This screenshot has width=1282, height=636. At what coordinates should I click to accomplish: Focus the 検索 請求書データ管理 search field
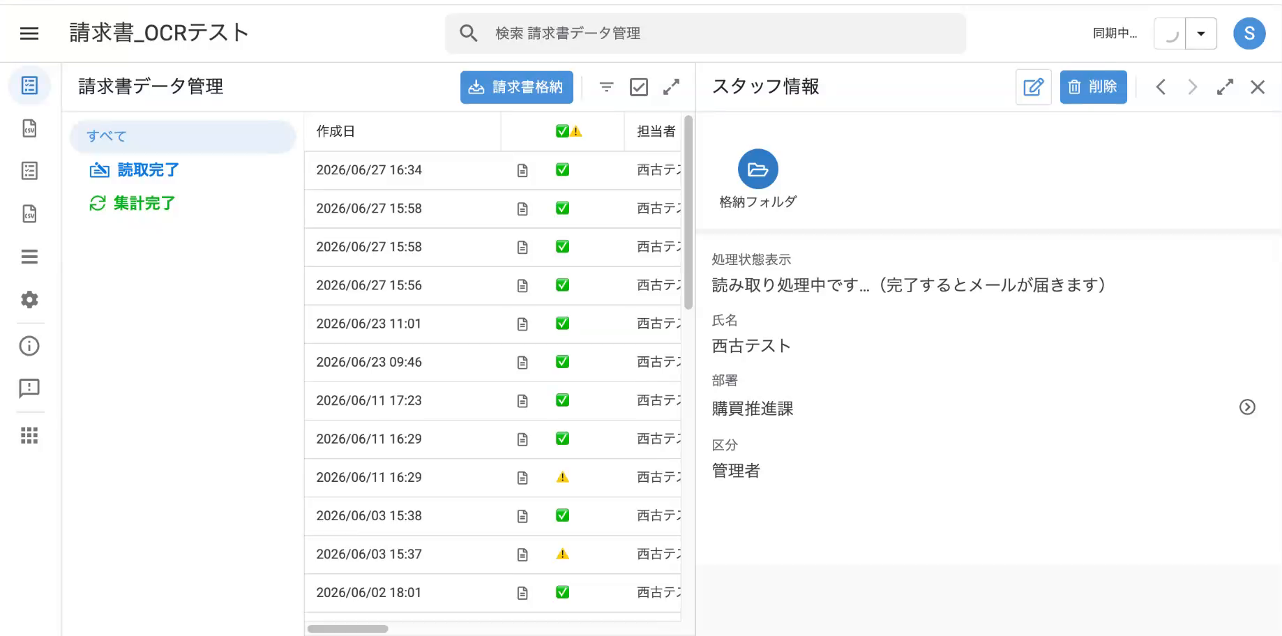705,33
